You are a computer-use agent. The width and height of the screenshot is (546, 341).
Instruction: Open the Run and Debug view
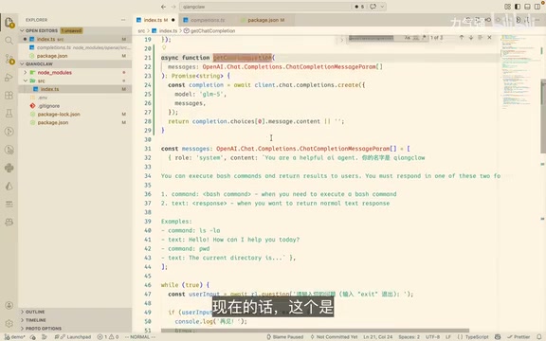[9, 78]
